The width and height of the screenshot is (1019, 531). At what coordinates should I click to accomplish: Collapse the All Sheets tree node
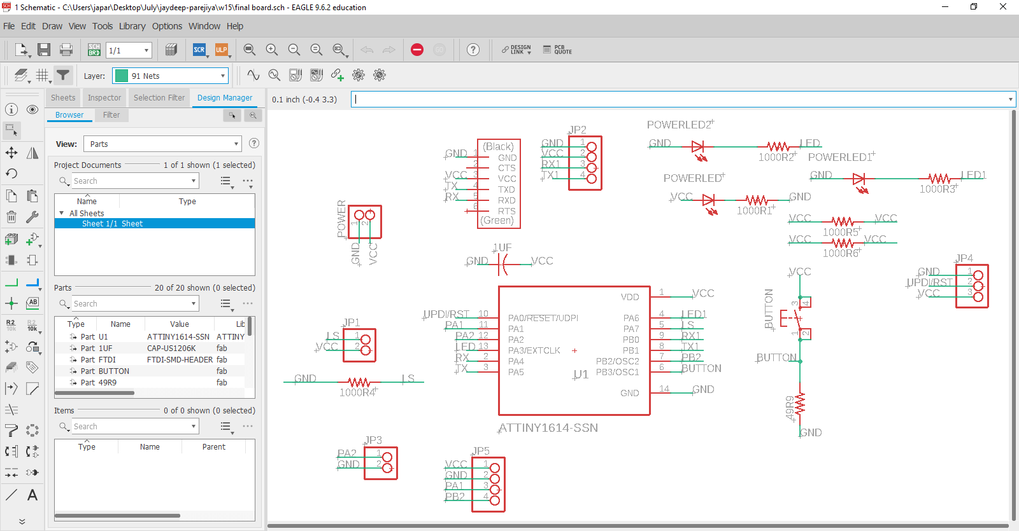[x=62, y=213]
